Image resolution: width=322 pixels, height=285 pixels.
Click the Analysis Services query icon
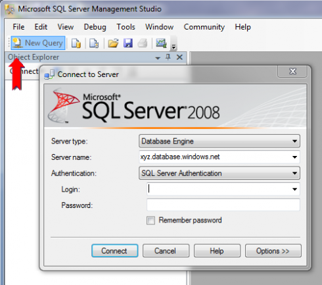tap(94, 43)
